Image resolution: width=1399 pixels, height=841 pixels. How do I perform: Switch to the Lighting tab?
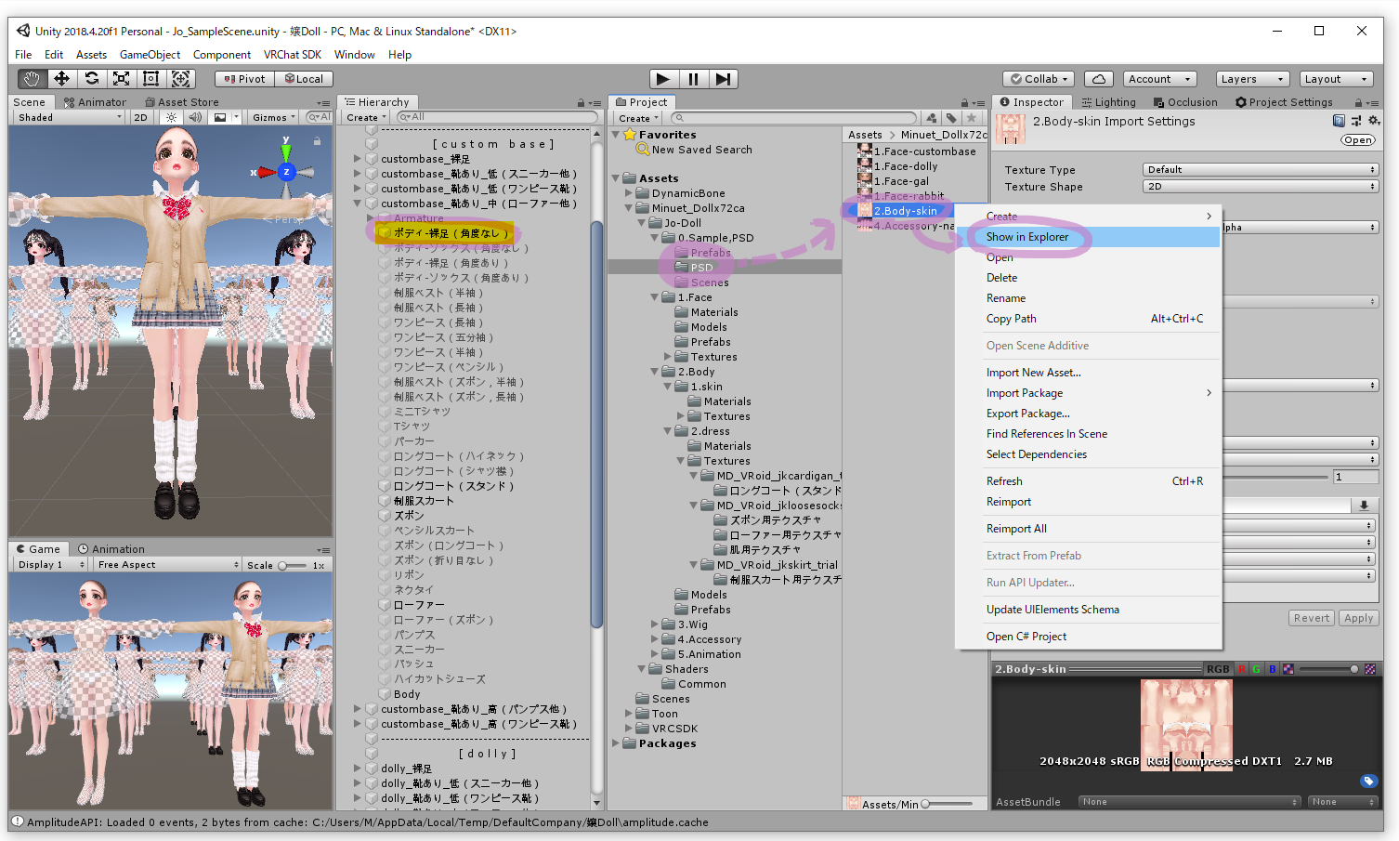[1107, 102]
